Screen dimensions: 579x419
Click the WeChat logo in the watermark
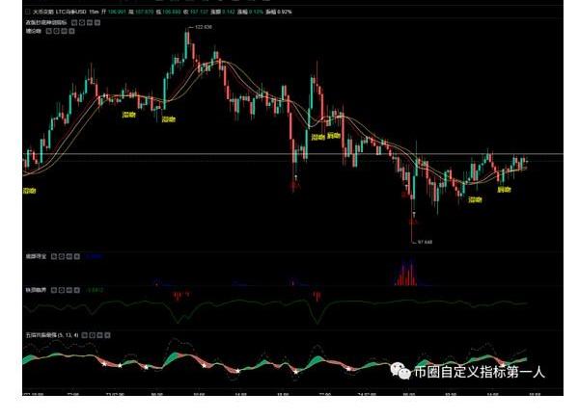click(x=400, y=370)
